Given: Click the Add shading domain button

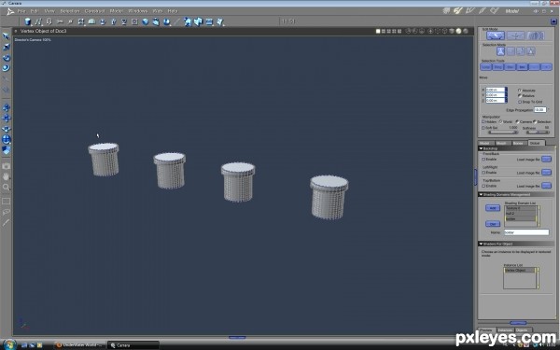Looking at the screenshot, I should 493,208.
